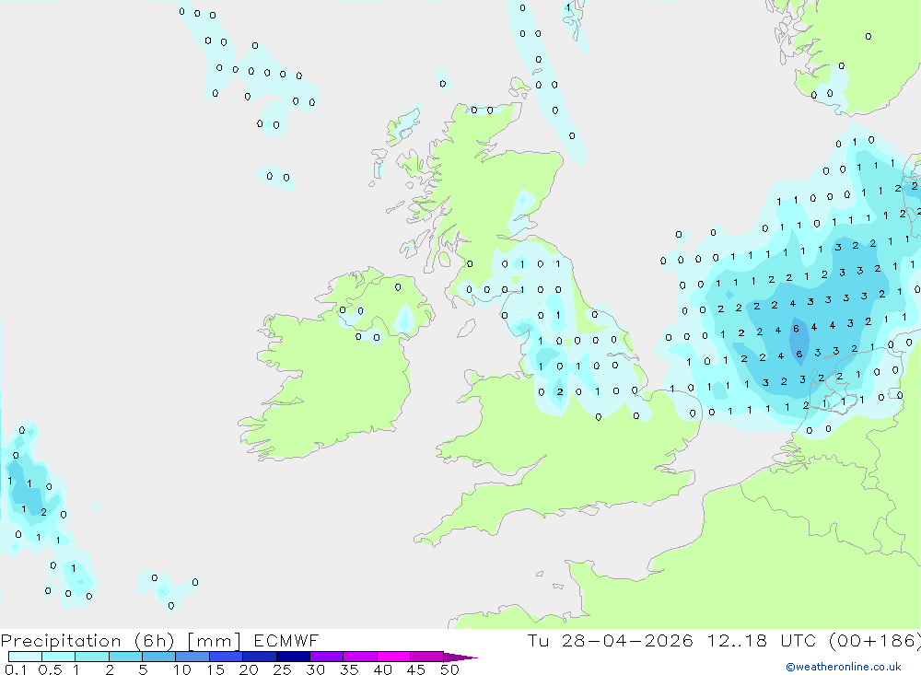Click the 2–5 mm legend swatch

(x=125, y=657)
